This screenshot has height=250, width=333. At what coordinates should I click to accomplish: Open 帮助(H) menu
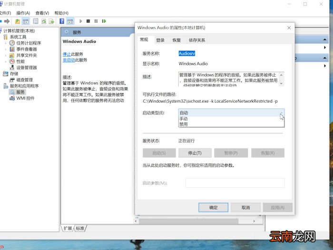[61, 13]
